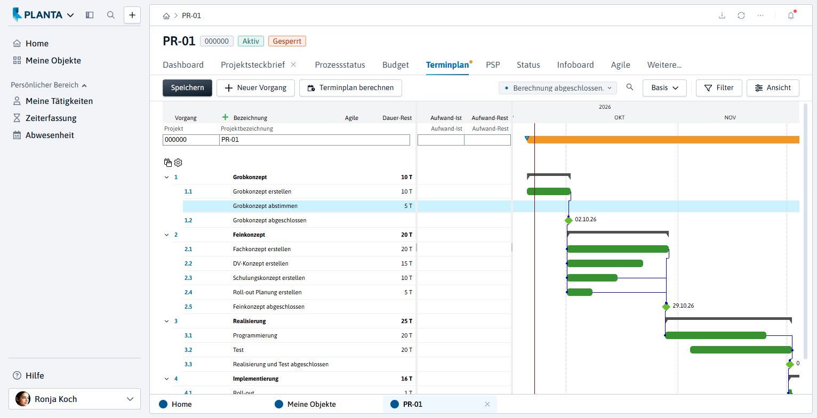The width and height of the screenshot is (817, 418).
Task: Click Terminplan berechnen
Action: (350, 88)
